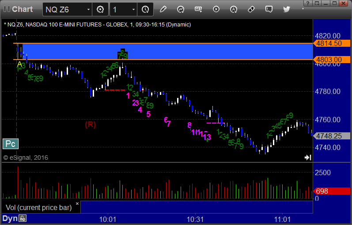Click the 2500 volume axis label
Viewport: 352px width, 225px height.
pyautogui.click(x=322, y=172)
